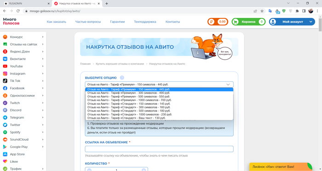Select Стандарт 1000 символов - 230 руб option
322x171 pixels.
coord(159,114)
